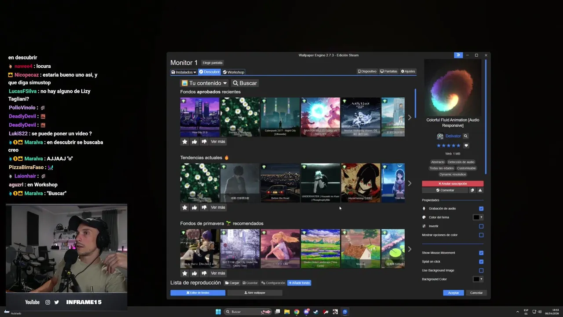
Task: Open Pantallas display options
Action: click(x=389, y=71)
